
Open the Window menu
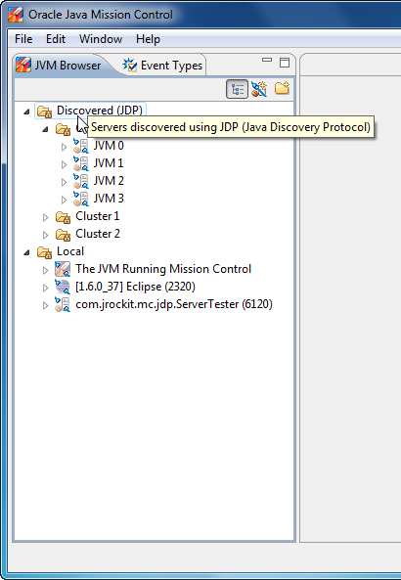point(101,39)
